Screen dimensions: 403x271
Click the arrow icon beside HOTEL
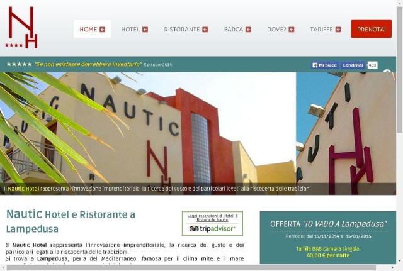(145, 30)
